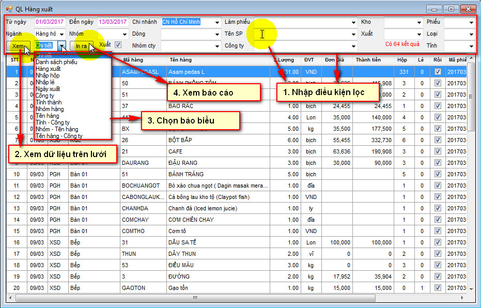The width and height of the screenshot is (481, 308).
Task: Expand the Chi nhánh dropdown
Action: [x=217, y=22]
